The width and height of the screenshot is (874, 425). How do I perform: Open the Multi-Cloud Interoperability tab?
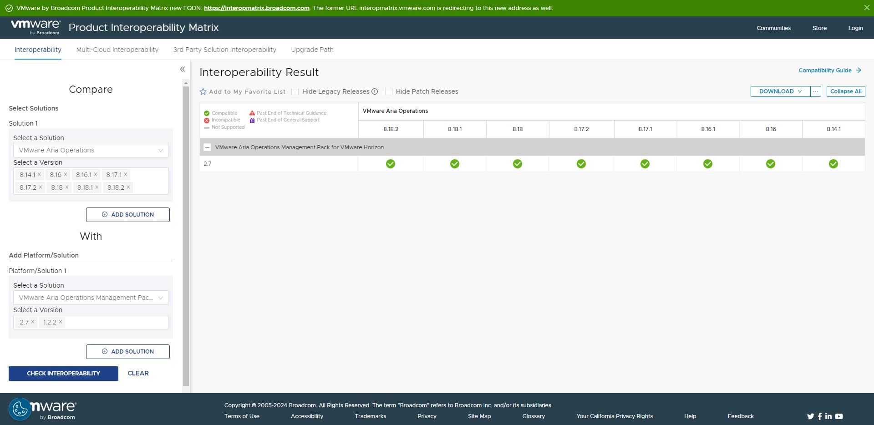[117, 50]
